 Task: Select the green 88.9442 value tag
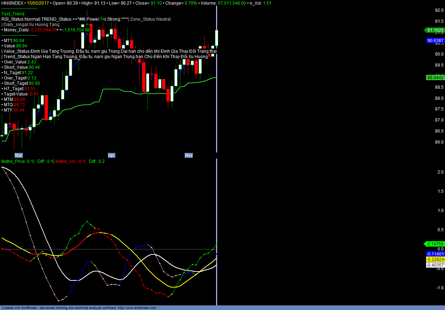[x=435, y=77]
